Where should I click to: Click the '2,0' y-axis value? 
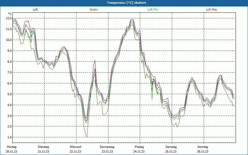pyautogui.click(x=10, y=126)
